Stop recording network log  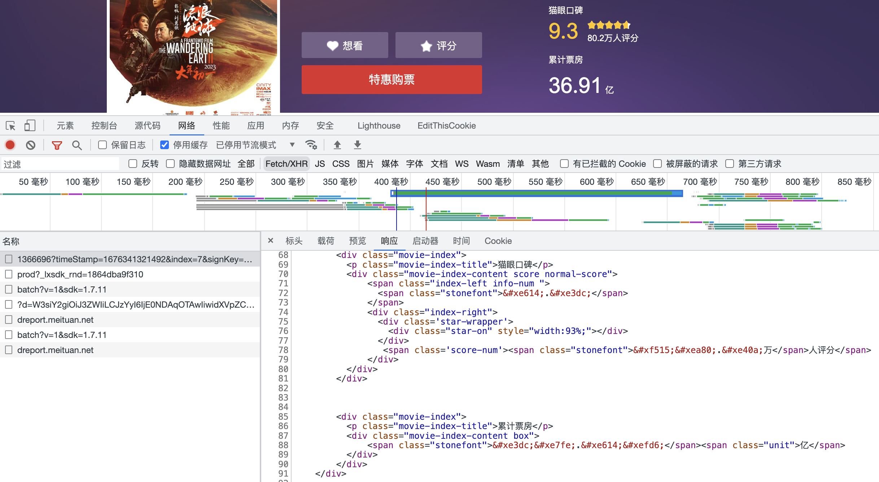pos(10,145)
